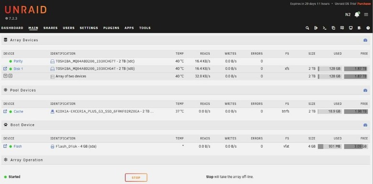This screenshot has width=373, height=184.
Task: Click Flash free bar 3.09 GB
Action: point(356,146)
